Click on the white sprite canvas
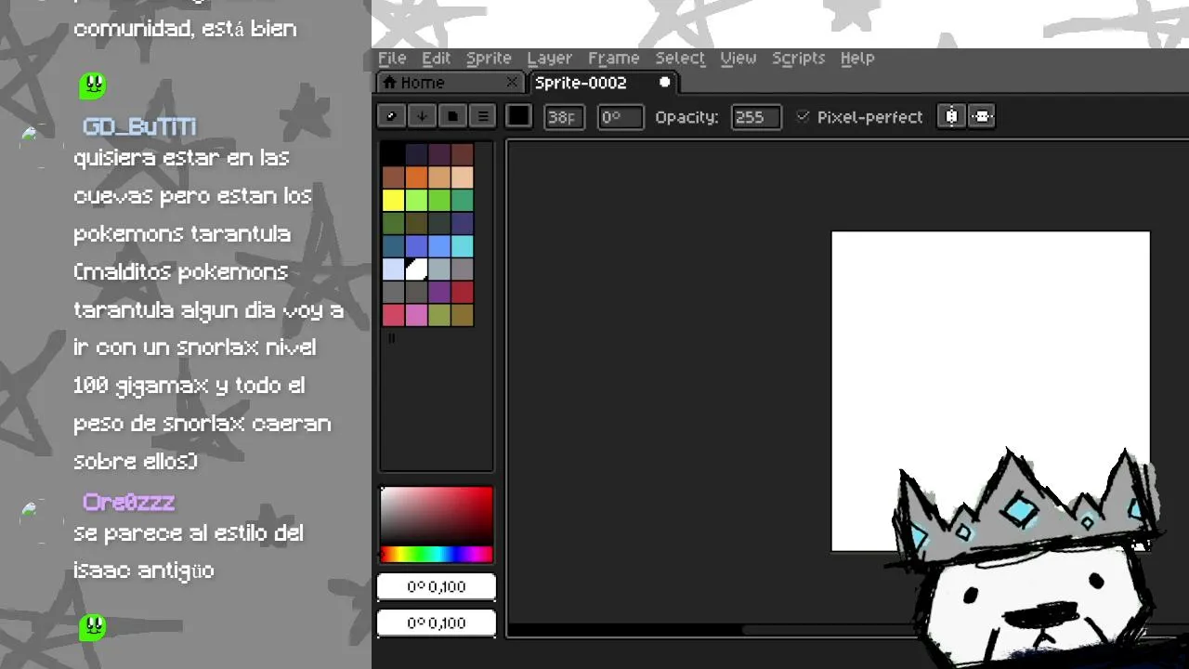 pos(990,391)
